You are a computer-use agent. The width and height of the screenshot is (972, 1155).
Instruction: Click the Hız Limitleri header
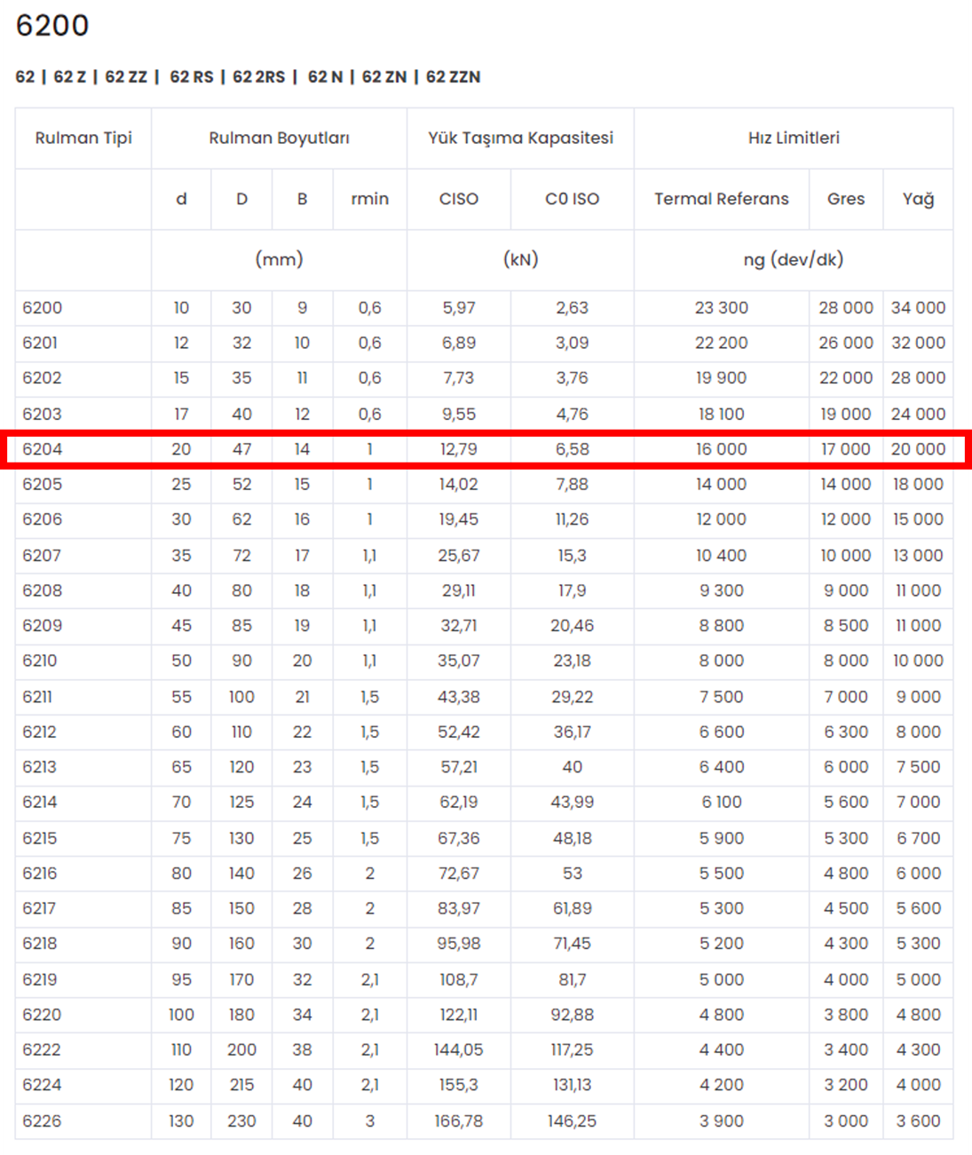tap(794, 138)
